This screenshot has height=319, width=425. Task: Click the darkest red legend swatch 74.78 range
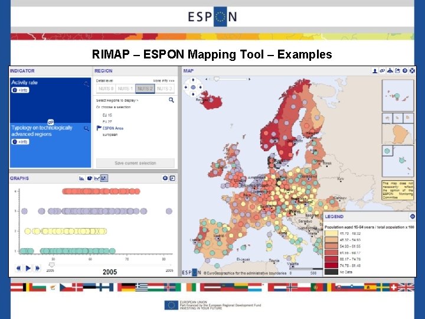coord(331,265)
